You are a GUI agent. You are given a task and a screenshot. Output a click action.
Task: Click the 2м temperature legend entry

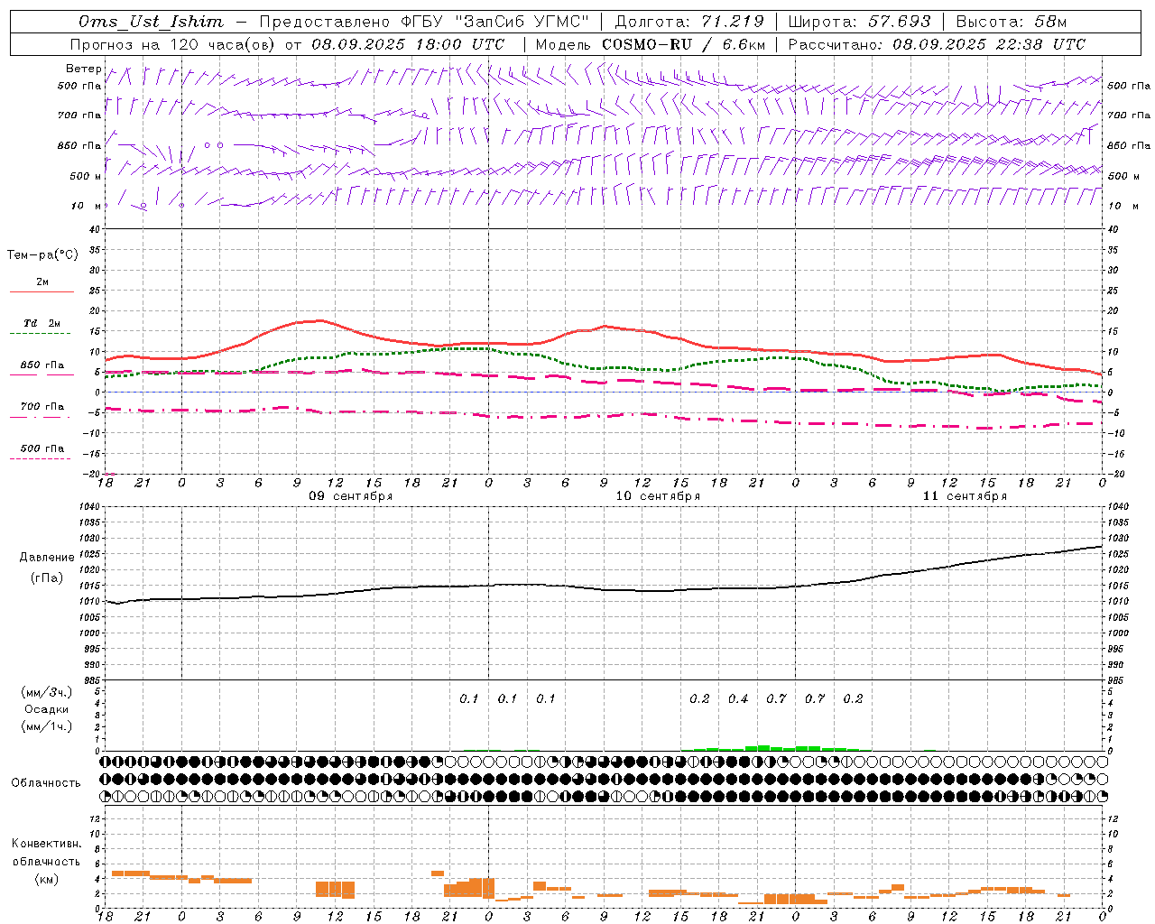click(x=42, y=286)
